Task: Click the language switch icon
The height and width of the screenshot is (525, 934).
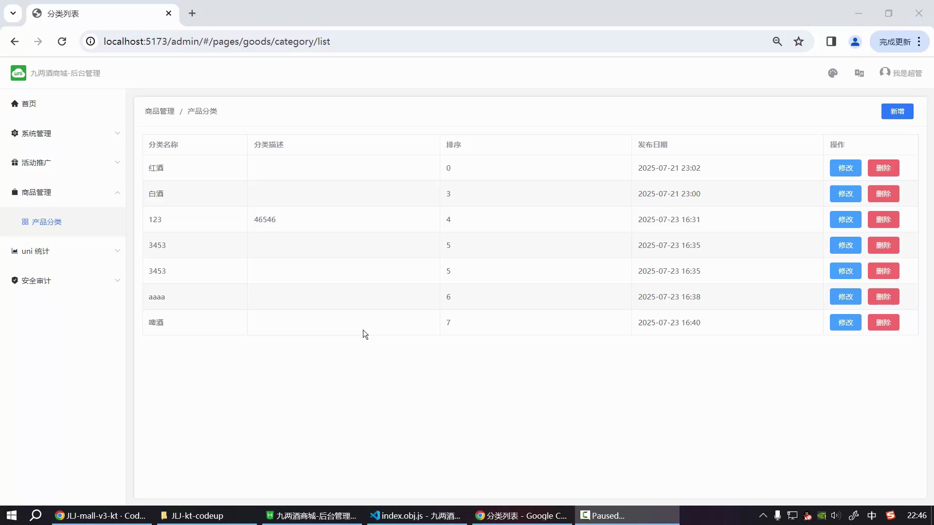Action: pos(859,73)
